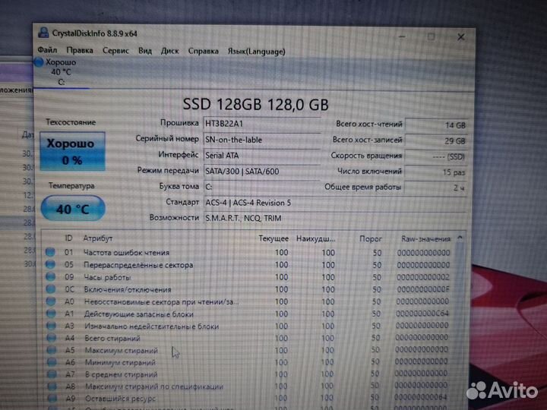
Task: Click the Текущее column header
Action: 273,238
